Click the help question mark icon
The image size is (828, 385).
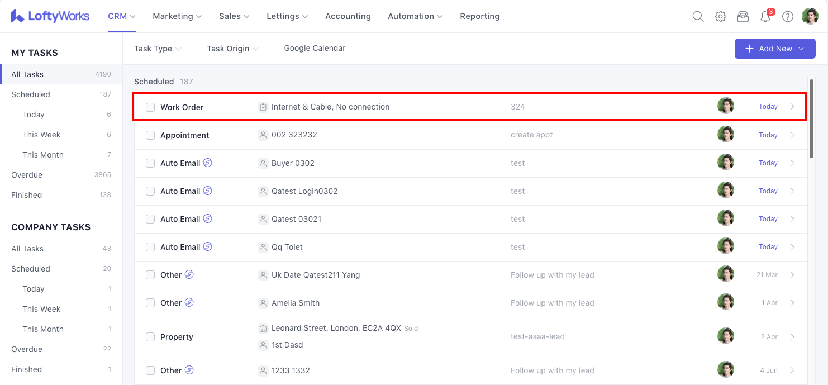pos(787,16)
